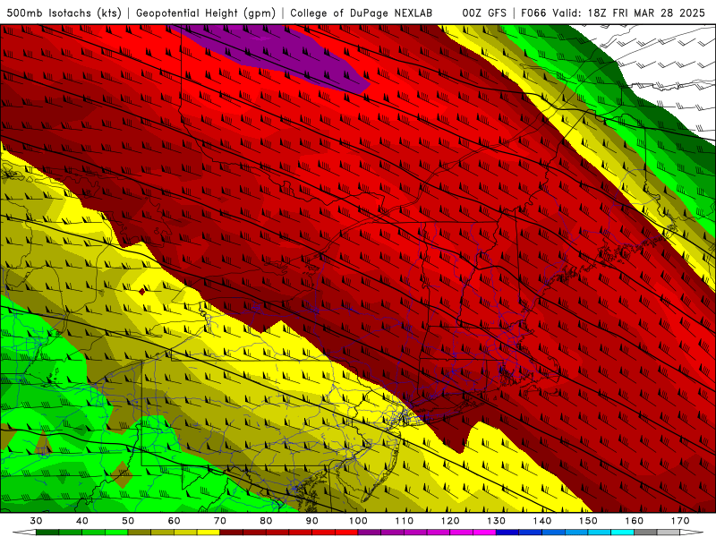Click the '160' value on the legend
The height and width of the screenshot is (537, 716).
coord(635,521)
